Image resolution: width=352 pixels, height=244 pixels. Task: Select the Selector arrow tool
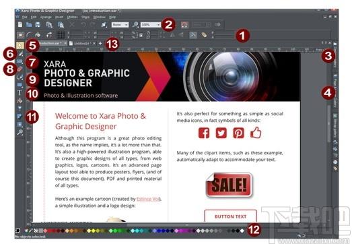[x=20, y=45]
